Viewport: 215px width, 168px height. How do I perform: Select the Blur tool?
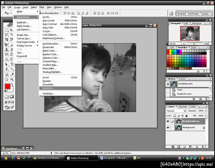pos(6,59)
